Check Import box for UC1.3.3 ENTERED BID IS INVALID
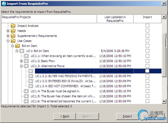Image resolution: width=168 pixels, height=123 pixels. (x=147, y=81)
